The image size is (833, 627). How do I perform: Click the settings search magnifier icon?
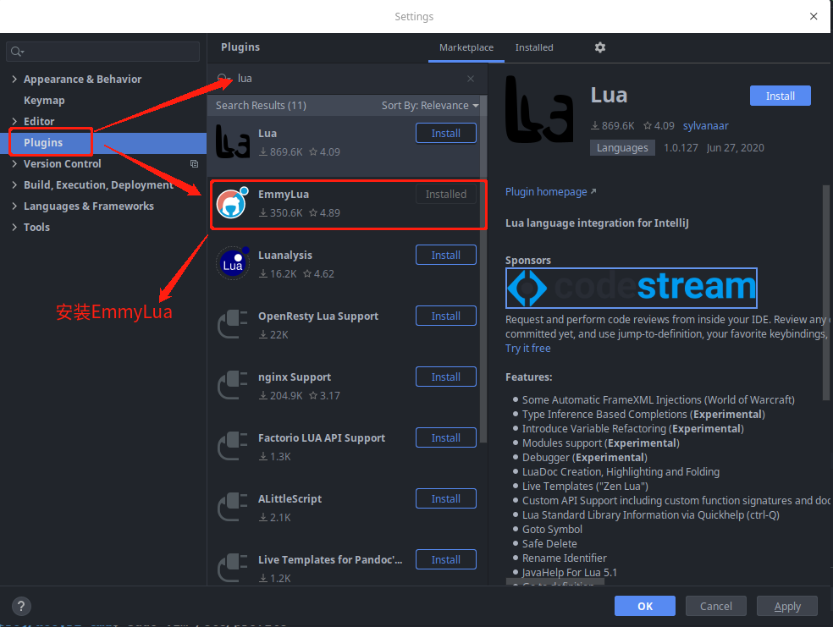pos(17,52)
